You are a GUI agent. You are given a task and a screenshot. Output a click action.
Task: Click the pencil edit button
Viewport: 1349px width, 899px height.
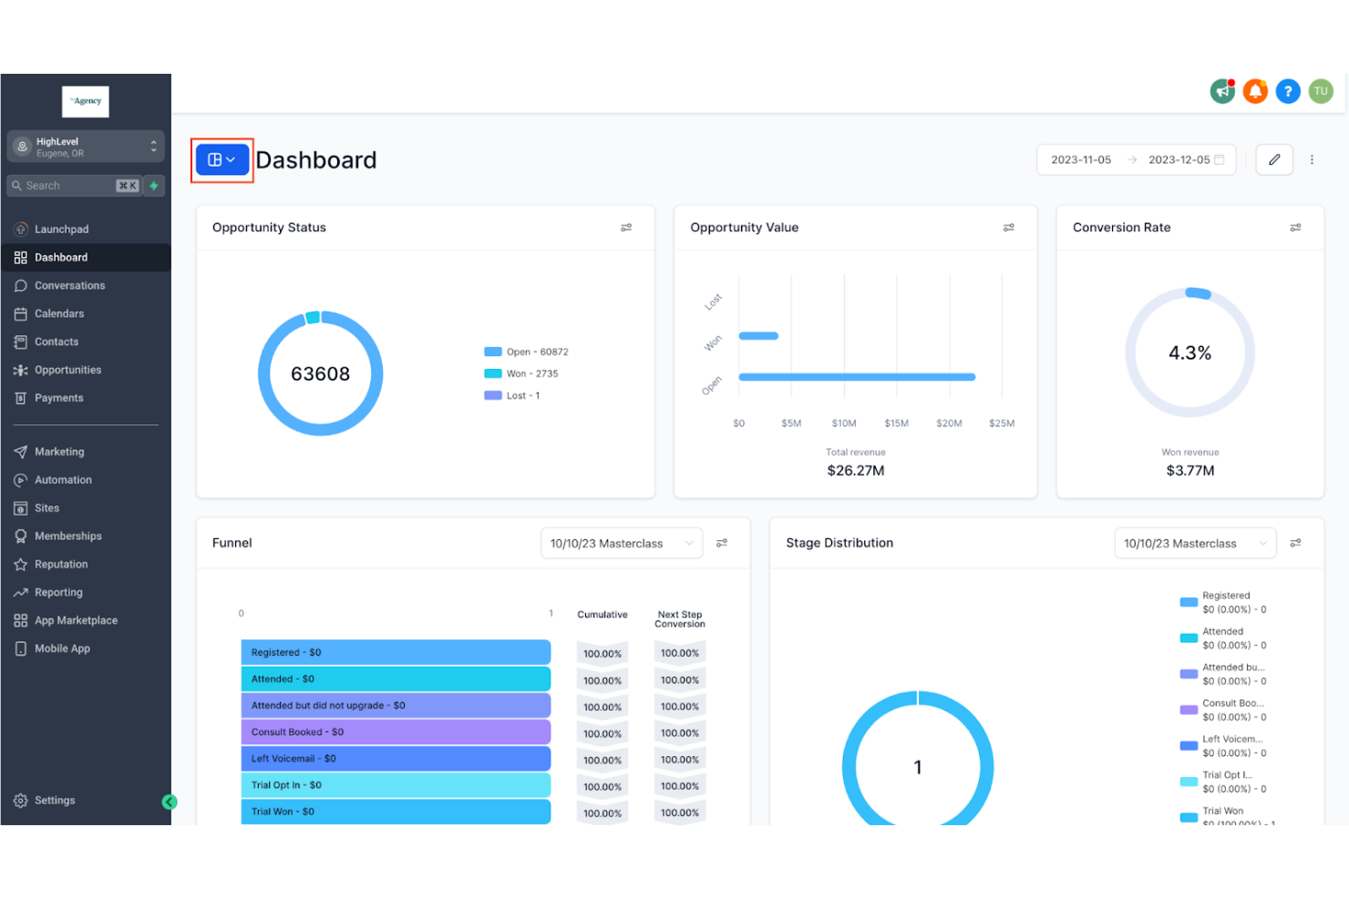point(1274,159)
